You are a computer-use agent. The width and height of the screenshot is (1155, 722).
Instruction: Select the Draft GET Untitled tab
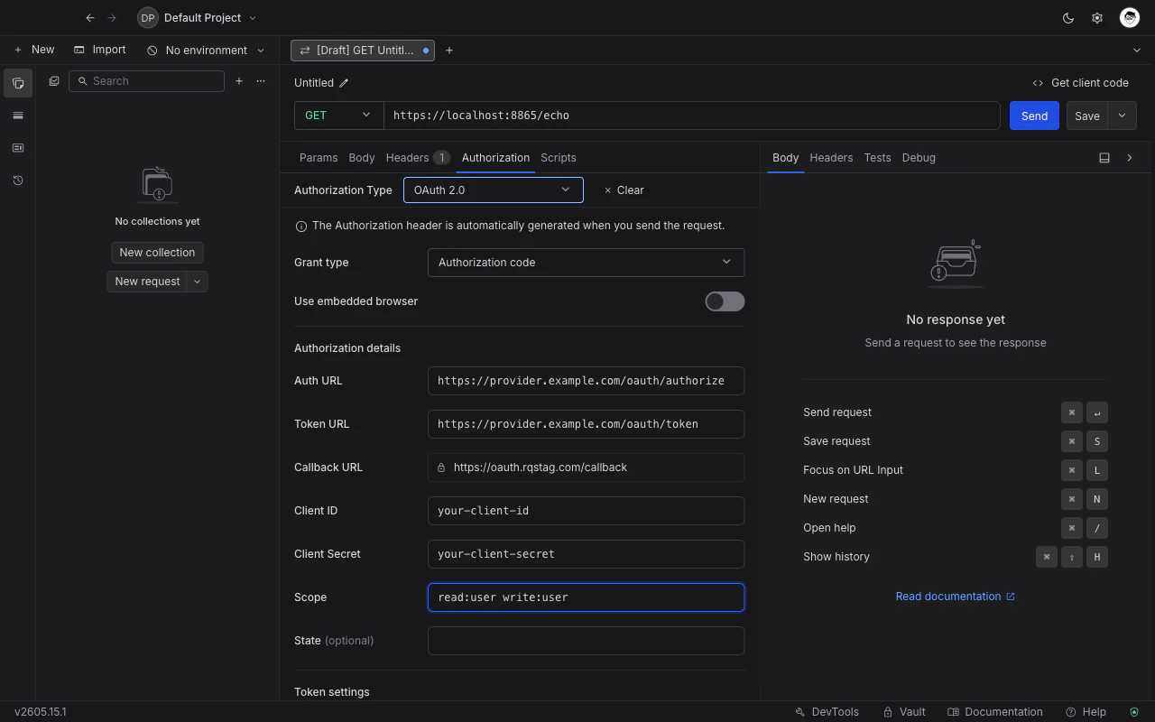(363, 51)
